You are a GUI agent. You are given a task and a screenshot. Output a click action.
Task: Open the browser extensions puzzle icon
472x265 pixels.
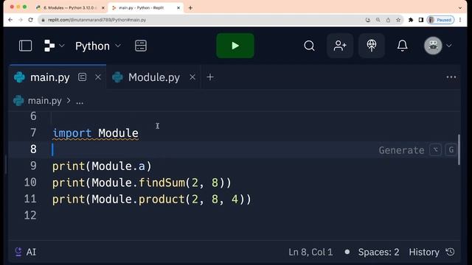(411, 20)
